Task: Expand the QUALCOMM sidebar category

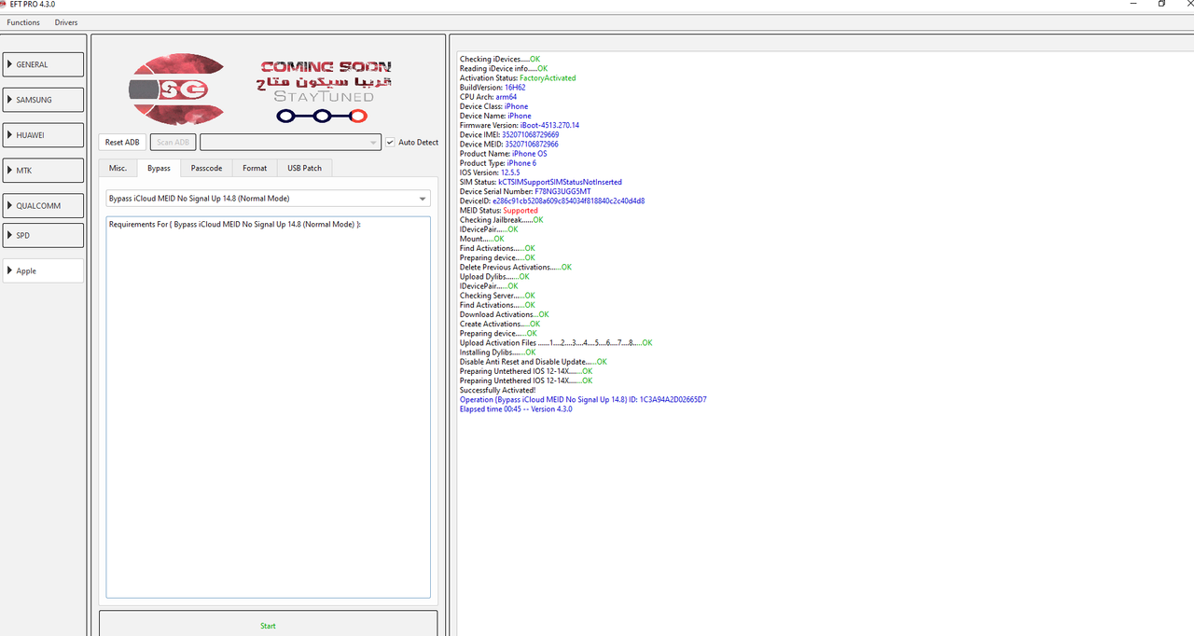Action: (x=43, y=206)
